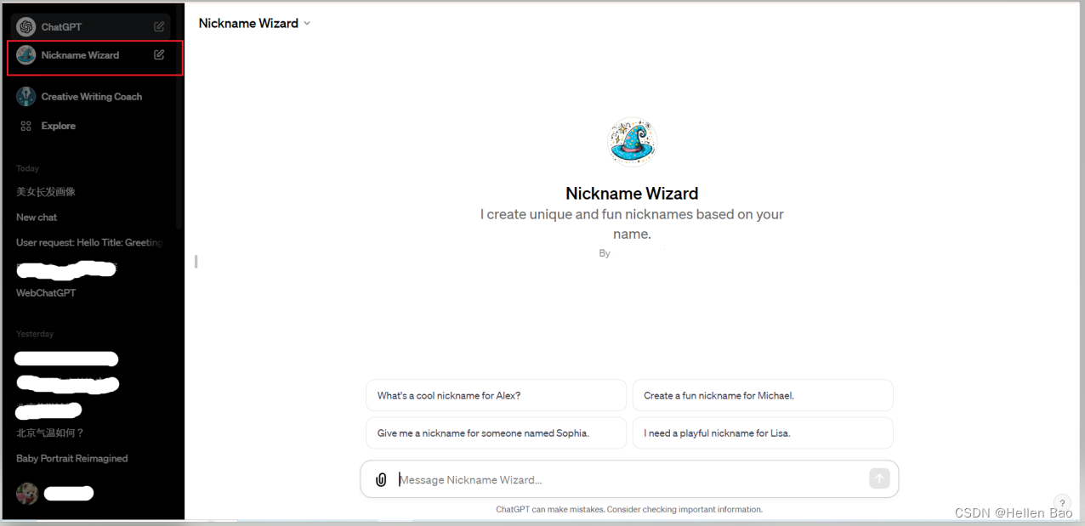This screenshot has width=1085, height=526.
Task: Go to Explore in the sidebar
Action: (x=91, y=126)
